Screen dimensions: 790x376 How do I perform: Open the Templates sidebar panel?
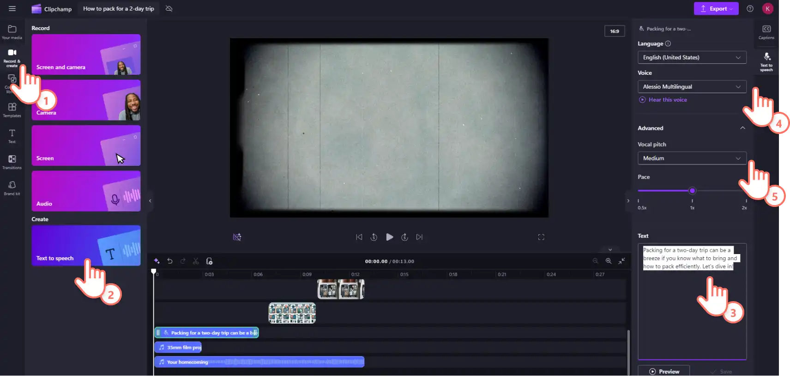pyautogui.click(x=12, y=110)
